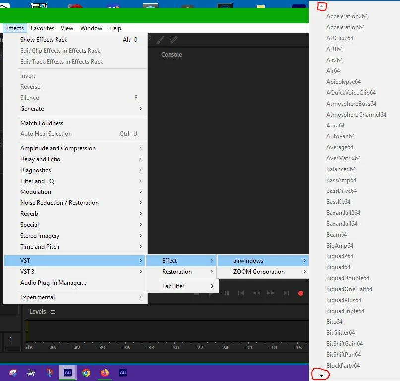Click the Rewind transport button
Viewport: 400px width, 381px height.
(256, 293)
